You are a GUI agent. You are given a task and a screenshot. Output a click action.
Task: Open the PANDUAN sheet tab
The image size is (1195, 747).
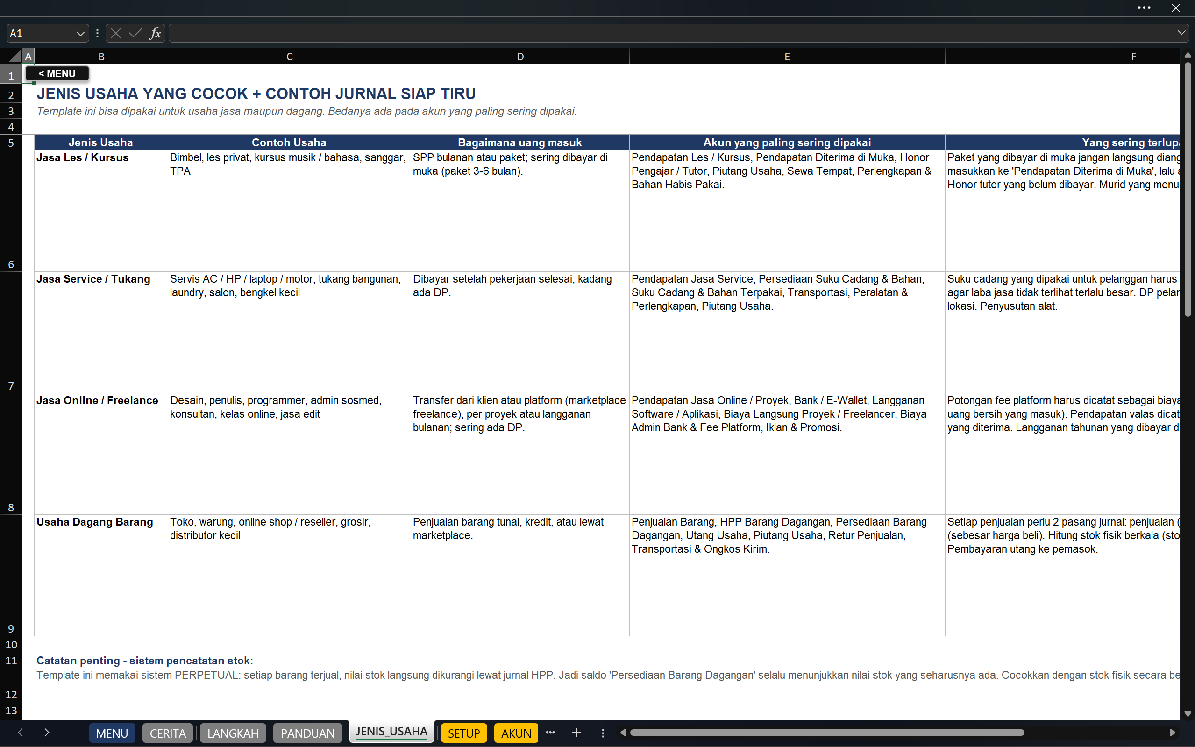tap(307, 733)
